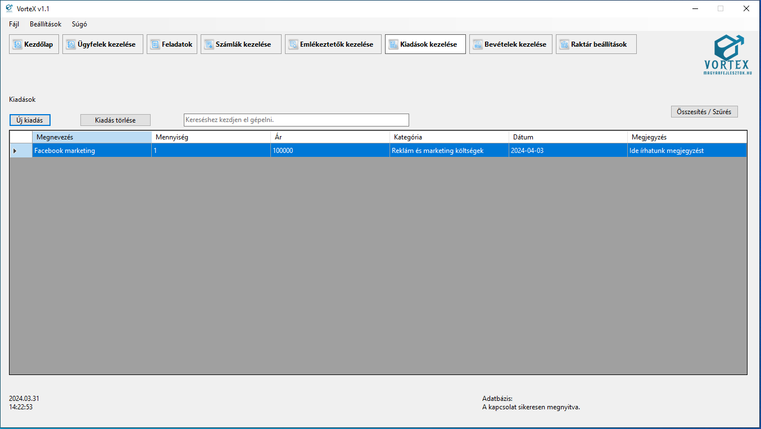This screenshot has height=429, width=761.
Task: Select the Kiadások kezelése expenses icon
Action: (x=393, y=44)
